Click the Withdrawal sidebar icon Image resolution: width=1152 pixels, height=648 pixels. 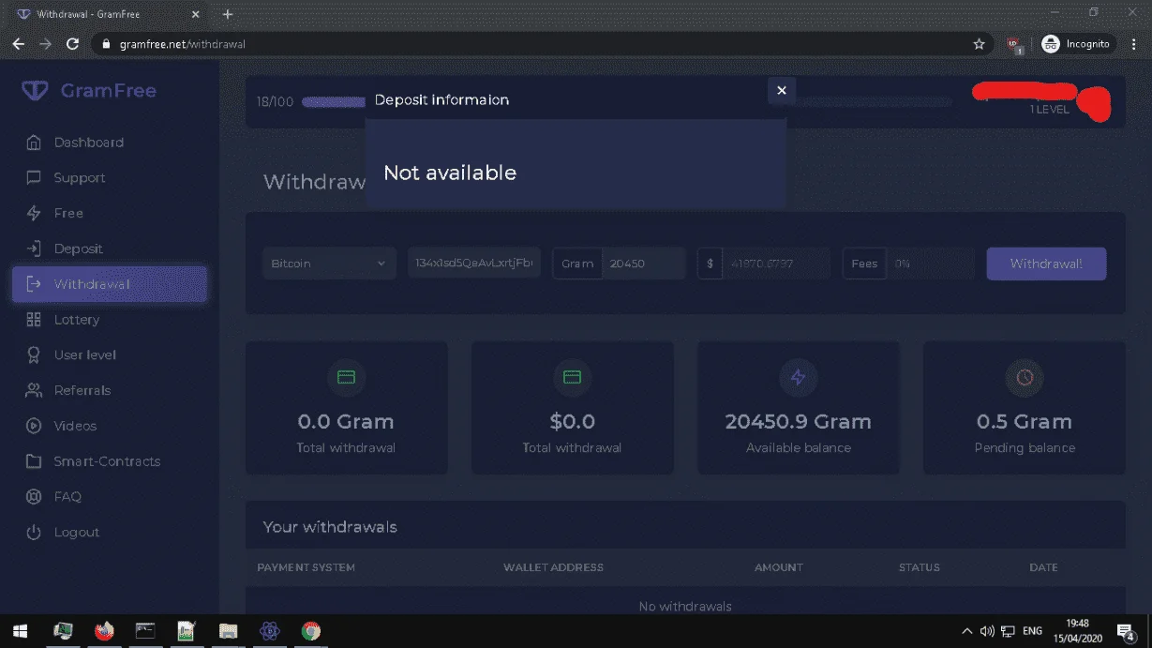coord(34,284)
